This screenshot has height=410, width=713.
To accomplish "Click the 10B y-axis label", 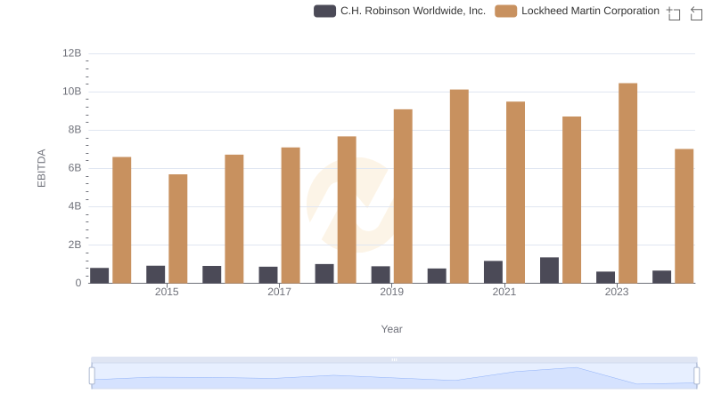I will pos(72,92).
